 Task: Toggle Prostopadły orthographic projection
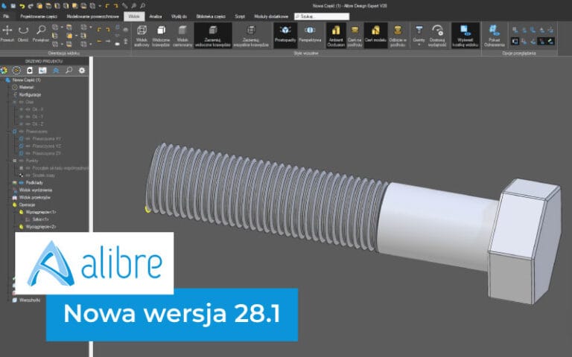point(285,36)
